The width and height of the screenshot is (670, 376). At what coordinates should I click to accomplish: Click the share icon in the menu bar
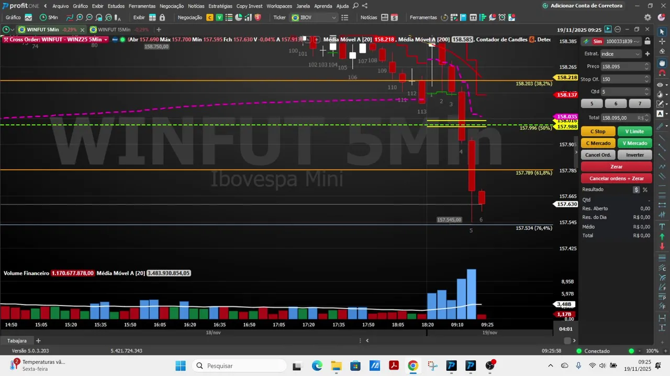pos(365,6)
